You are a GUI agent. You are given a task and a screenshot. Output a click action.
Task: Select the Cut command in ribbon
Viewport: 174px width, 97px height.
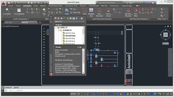73,9
